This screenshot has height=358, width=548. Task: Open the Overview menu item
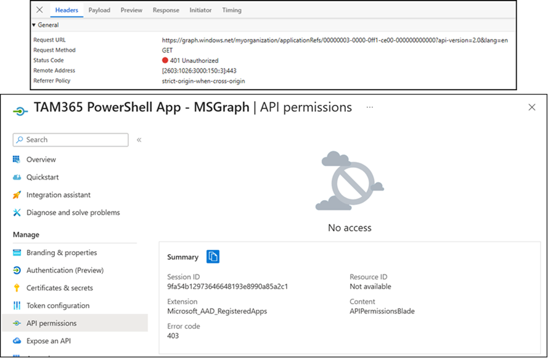pyautogui.click(x=41, y=160)
